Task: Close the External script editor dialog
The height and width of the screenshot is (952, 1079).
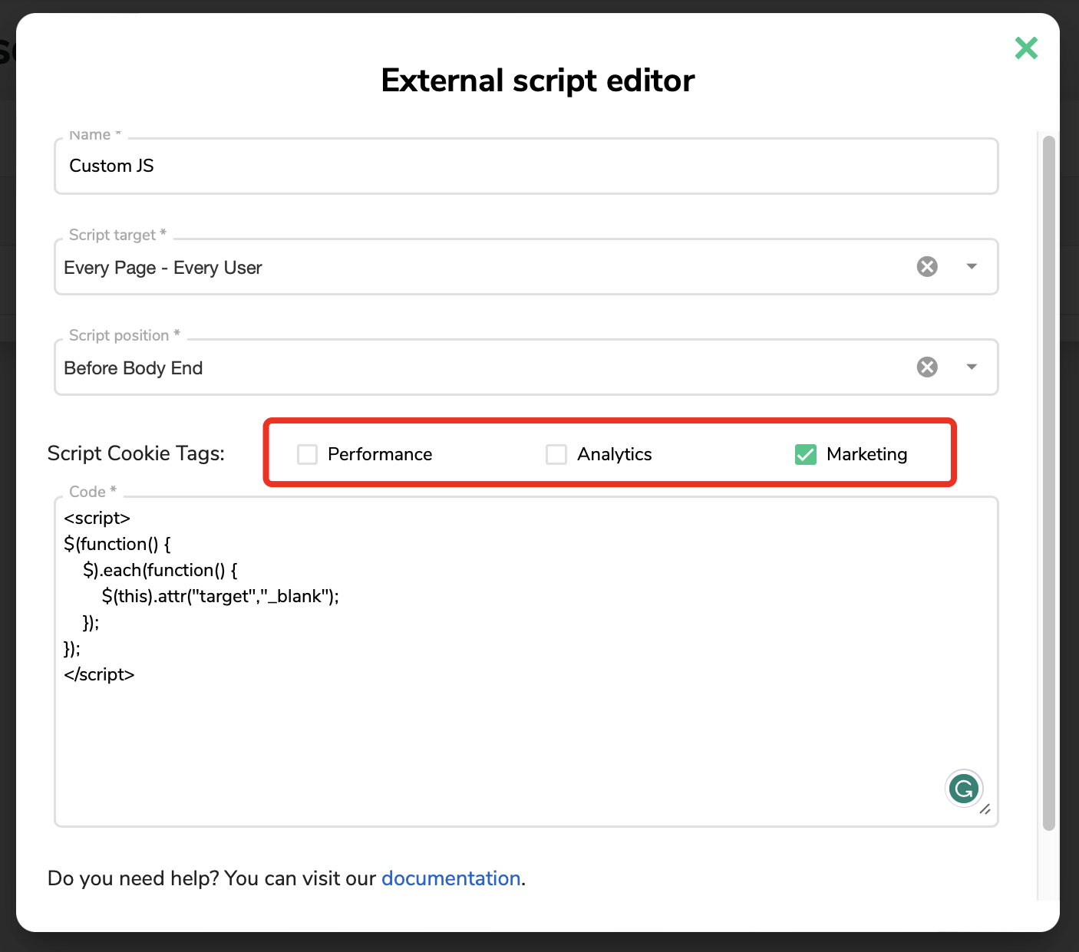Action: pyautogui.click(x=1026, y=48)
